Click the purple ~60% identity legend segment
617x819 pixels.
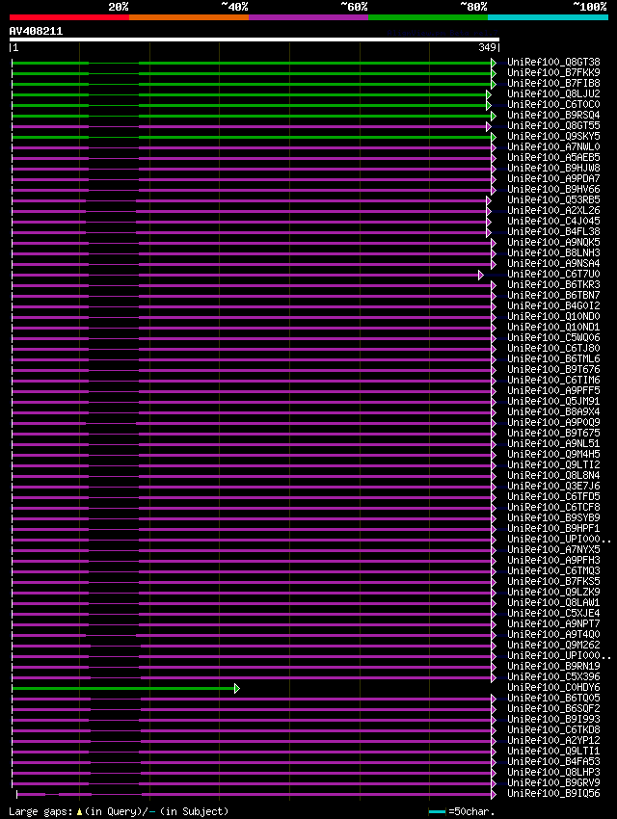tap(308, 17)
